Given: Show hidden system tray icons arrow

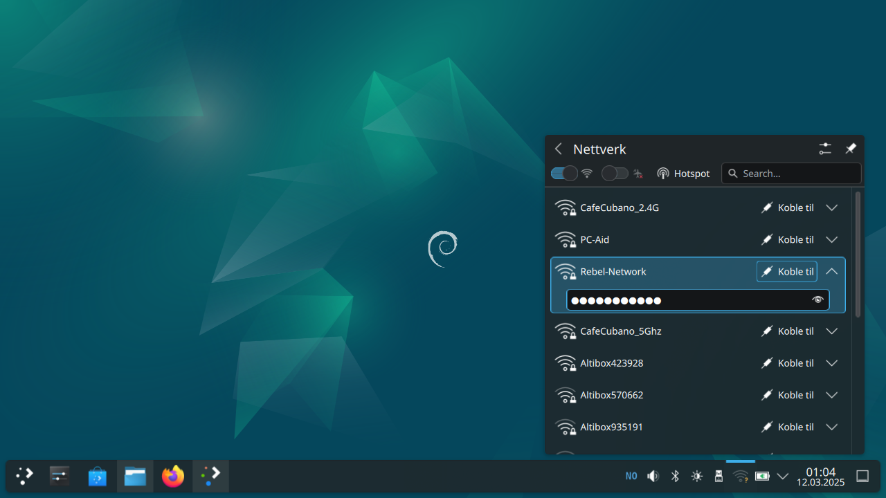Looking at the screenshot, I should [x=783, y=476].
